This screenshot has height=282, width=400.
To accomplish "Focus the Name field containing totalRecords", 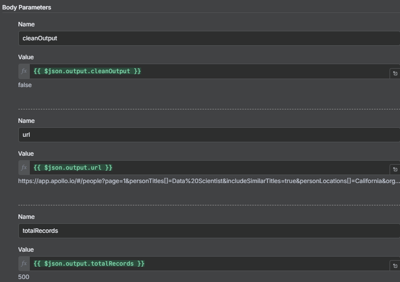I will 209,231.
